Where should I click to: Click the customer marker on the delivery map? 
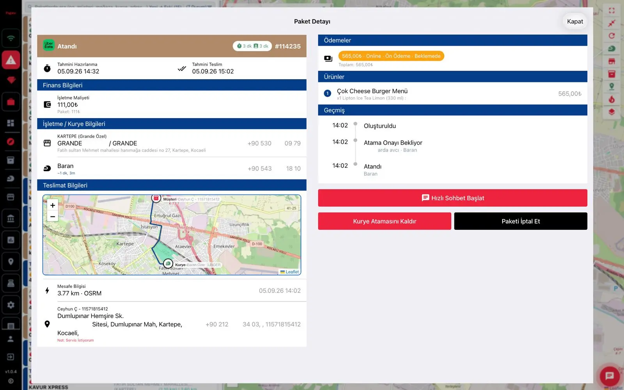tap(156, 198)
